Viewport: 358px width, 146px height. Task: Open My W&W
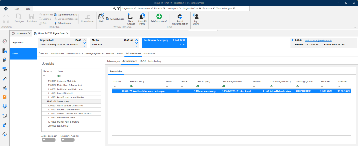tap(196, 19)
